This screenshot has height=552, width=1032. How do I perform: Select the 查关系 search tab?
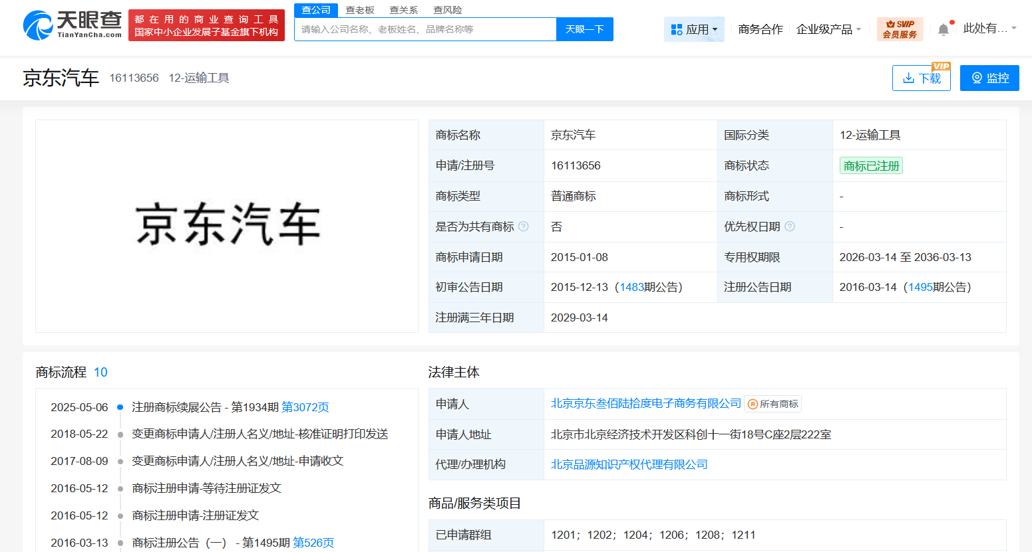tap(404, 10)
